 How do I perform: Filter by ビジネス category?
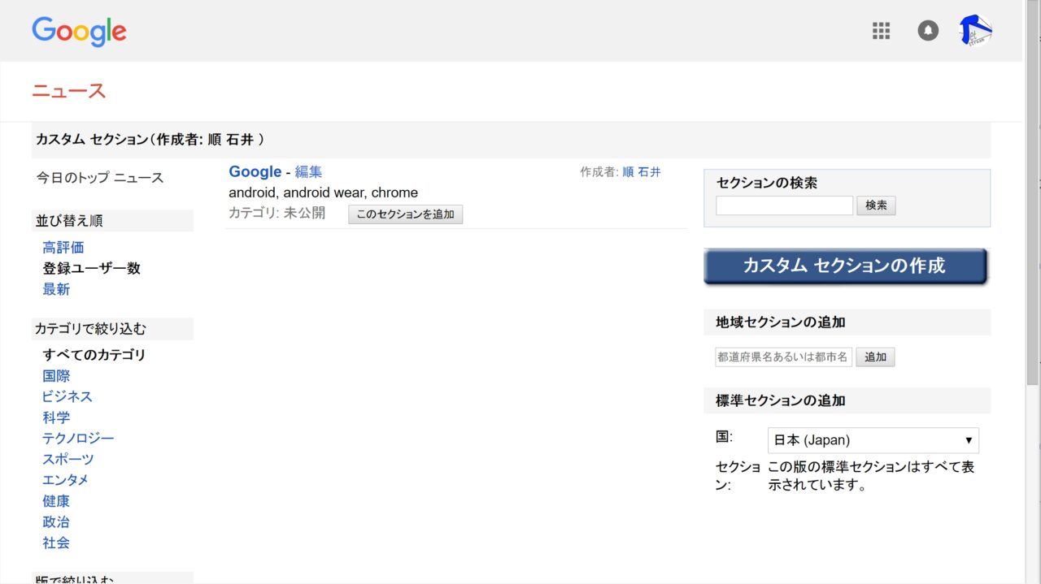click(68, 396)
